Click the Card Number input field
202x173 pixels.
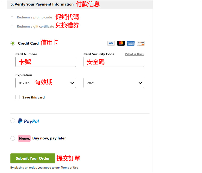point(46,62)
